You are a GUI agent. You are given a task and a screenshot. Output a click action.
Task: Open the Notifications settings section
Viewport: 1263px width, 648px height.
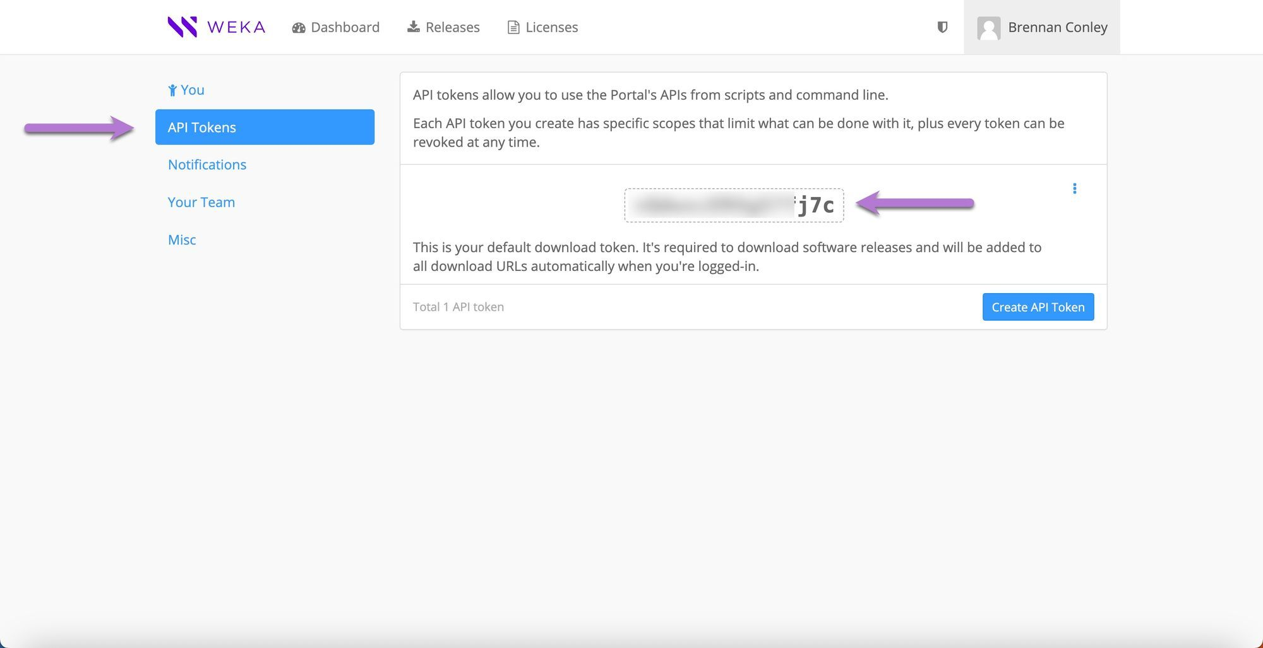[x=207, y=165]
